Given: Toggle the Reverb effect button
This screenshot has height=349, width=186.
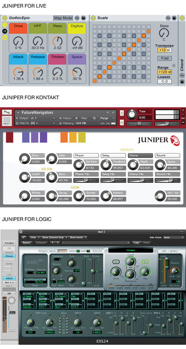Looking at the screenshot, I should pos(167,155).
